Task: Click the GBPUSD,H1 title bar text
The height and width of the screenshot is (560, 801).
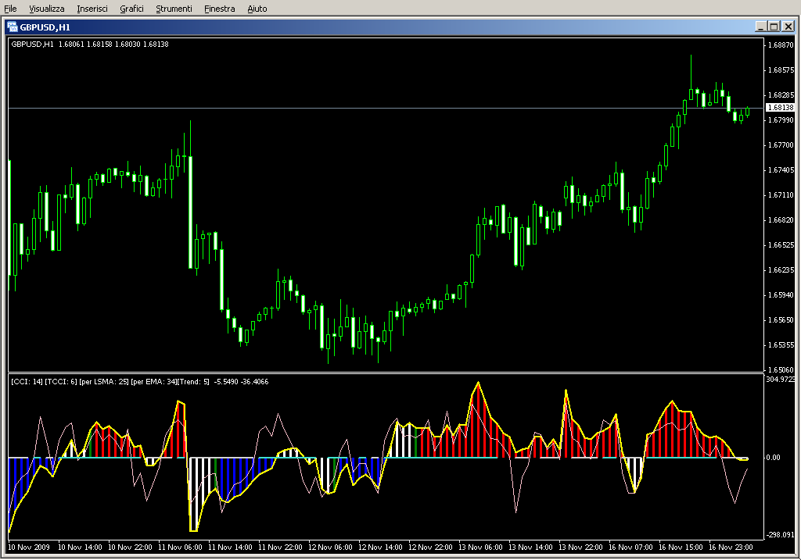Action: pyautogui.click(x=45, y=27)
